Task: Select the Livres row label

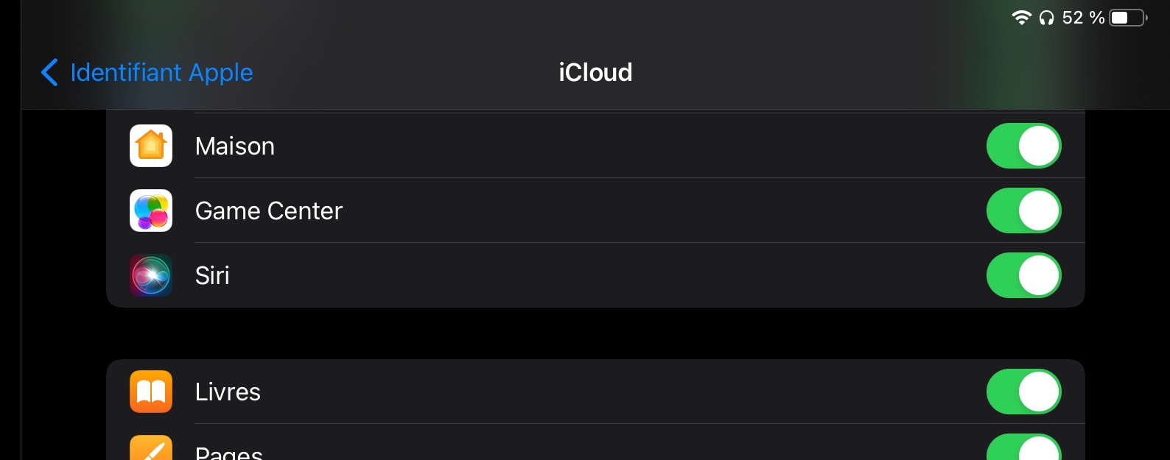Action: point(228,392)
